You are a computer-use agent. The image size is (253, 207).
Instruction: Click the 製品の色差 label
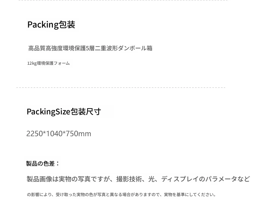click(x=43, y=163)
